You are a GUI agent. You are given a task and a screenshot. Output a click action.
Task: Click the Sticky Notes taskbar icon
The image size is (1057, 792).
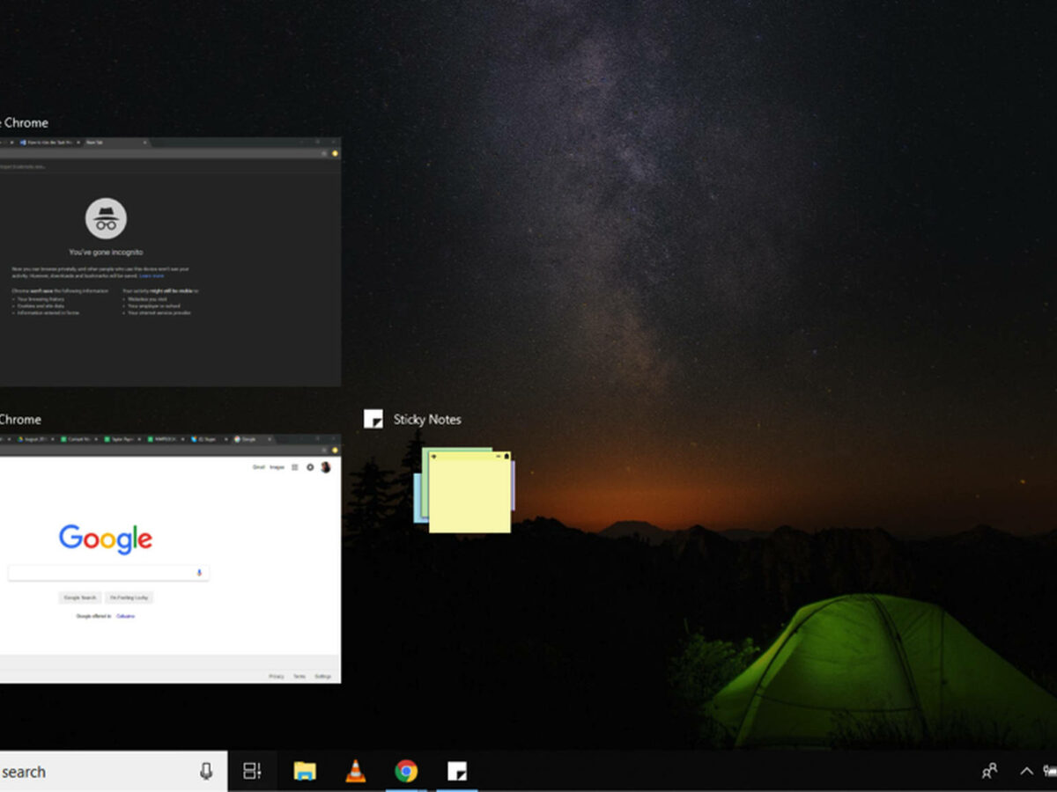[456, 772]
